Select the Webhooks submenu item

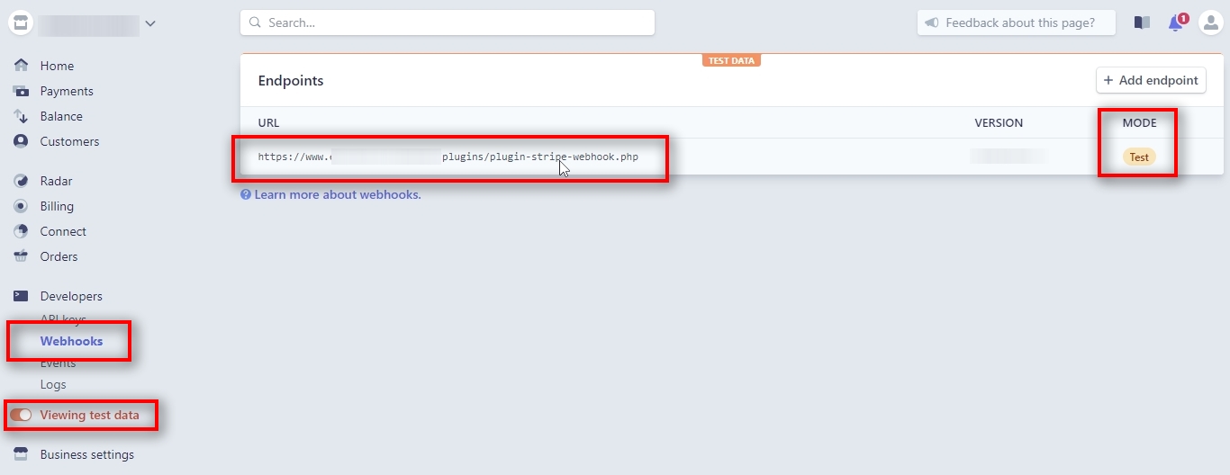click(x=71, y=341)
